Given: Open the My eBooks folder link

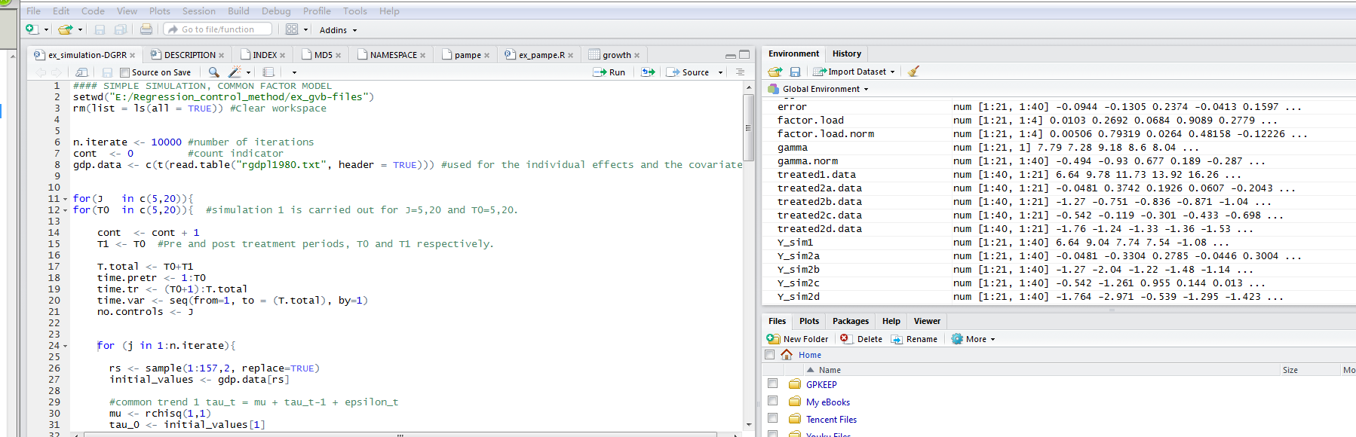Looking at the screenshot, I should tap(827, 402).
